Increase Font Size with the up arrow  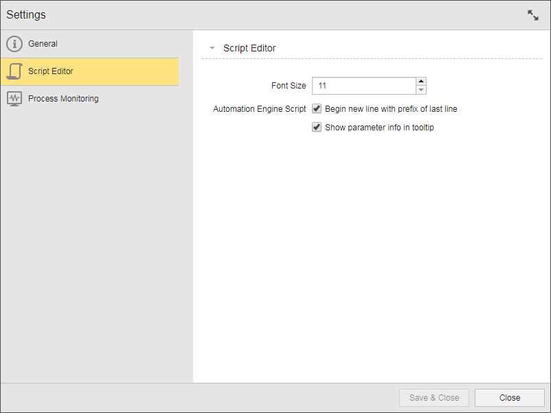click(421, 82)
